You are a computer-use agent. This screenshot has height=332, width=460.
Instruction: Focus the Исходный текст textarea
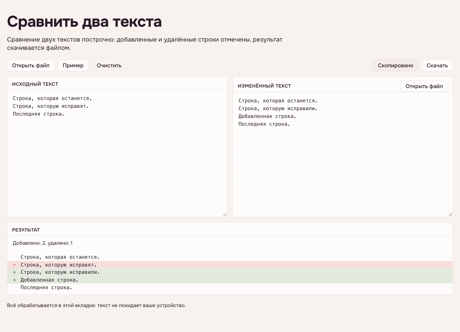tap(117, 153)
